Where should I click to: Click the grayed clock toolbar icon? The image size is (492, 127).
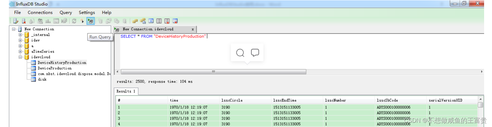(32, 21)
